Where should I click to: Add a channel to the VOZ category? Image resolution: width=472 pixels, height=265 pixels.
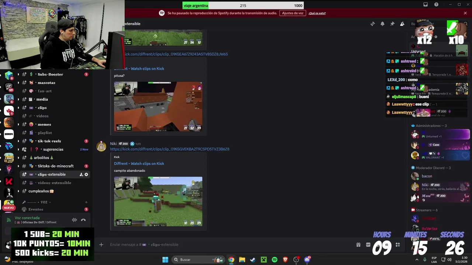(x=86, y=202)
